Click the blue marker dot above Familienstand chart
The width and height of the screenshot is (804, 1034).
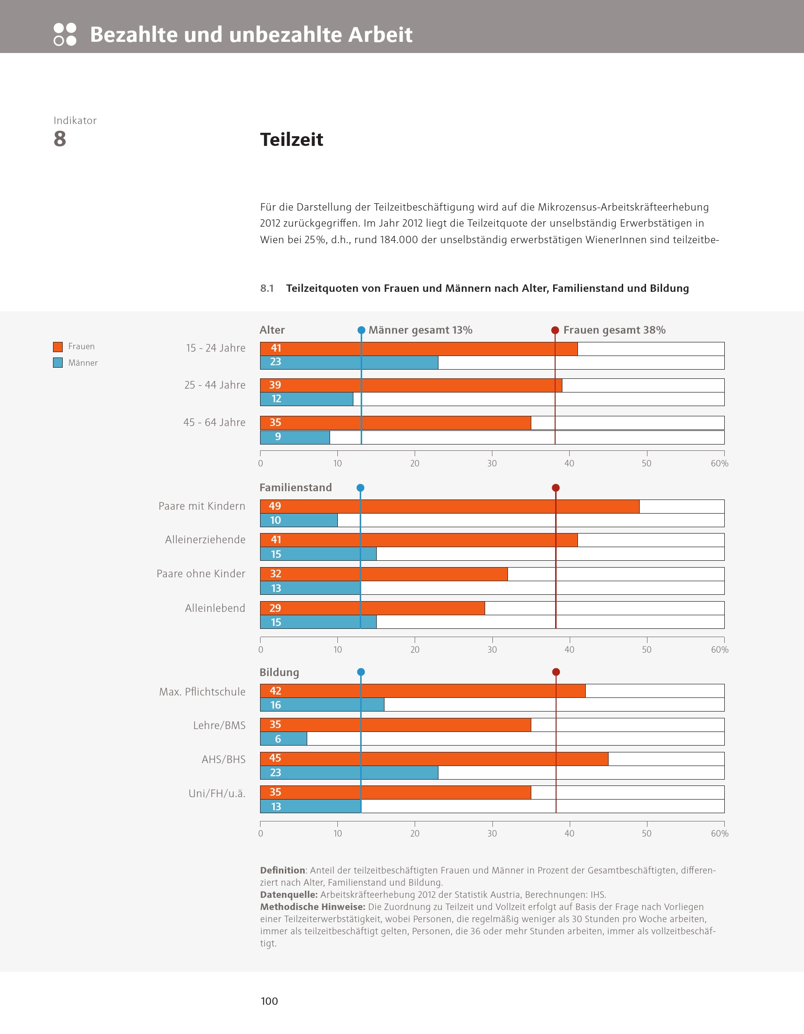click(360, 488)
